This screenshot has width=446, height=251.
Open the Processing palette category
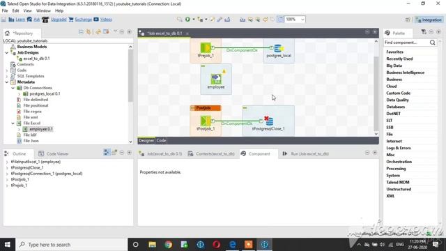(396, 169)
